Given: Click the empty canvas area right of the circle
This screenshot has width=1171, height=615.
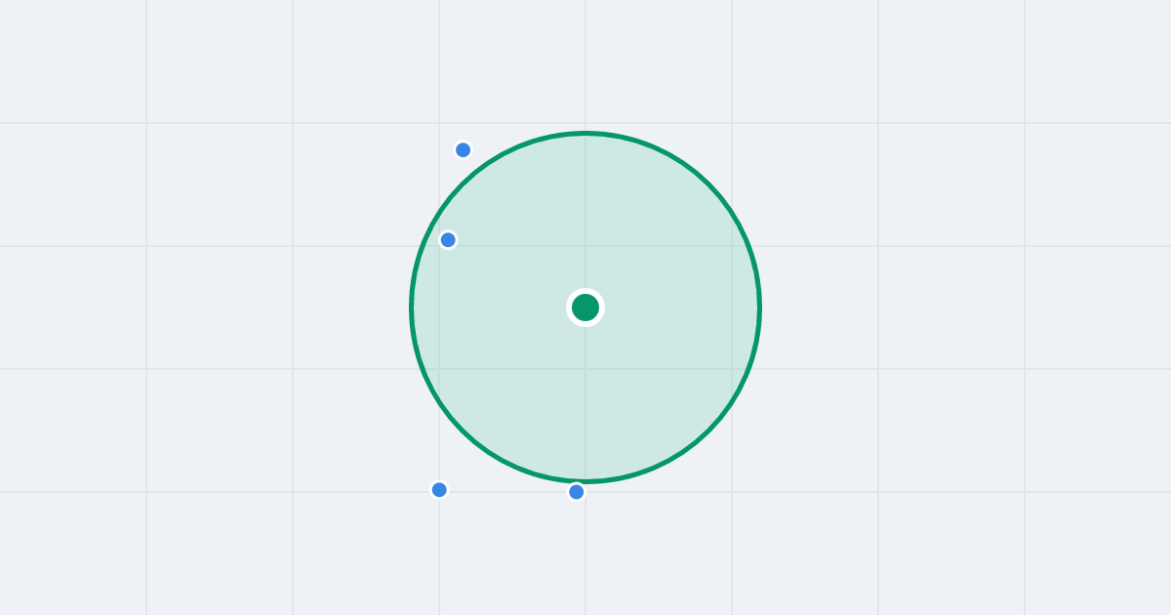Looking at the screenshot, I should click(966, 307).
